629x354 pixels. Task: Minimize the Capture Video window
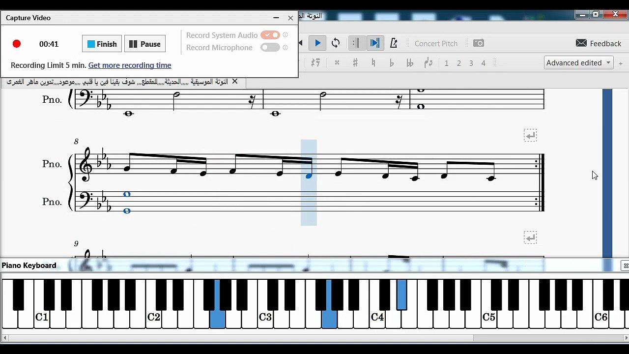click(x=276, y=18)
